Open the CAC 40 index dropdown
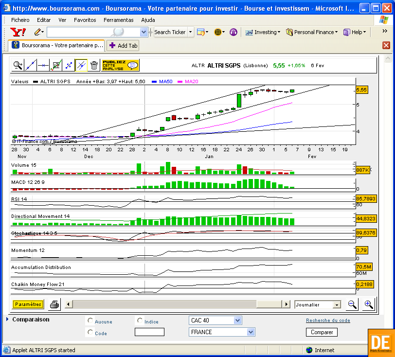 click(215, 321)
